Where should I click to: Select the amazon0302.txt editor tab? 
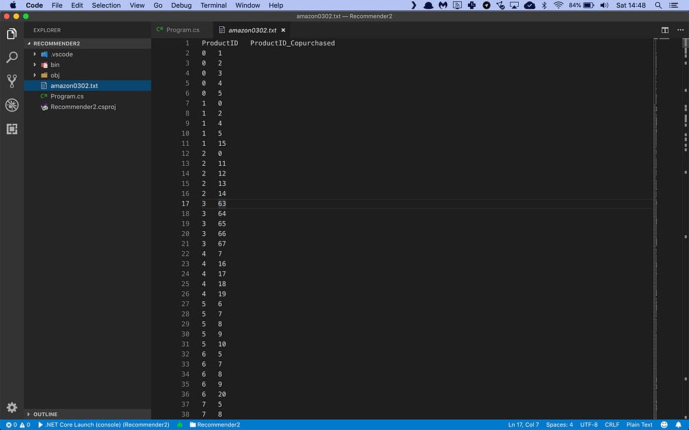point(252,30)
